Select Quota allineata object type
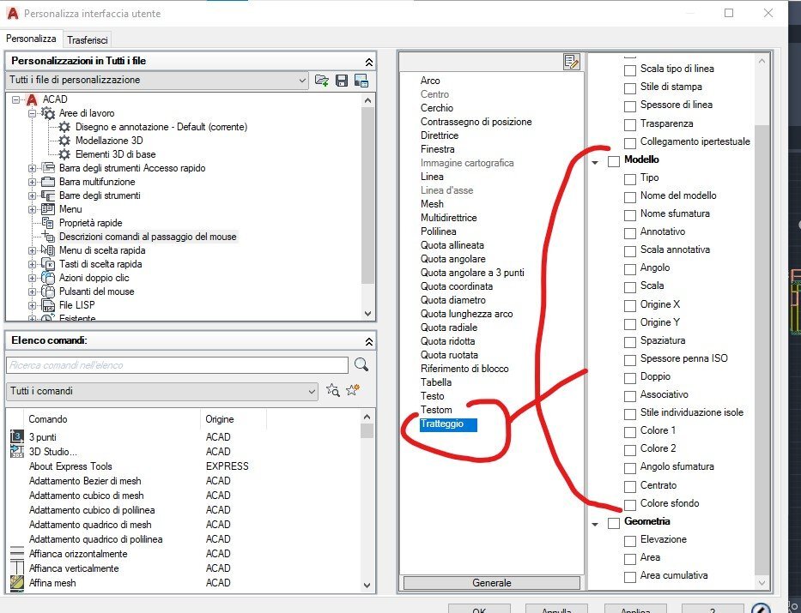 tap(452, 245)
